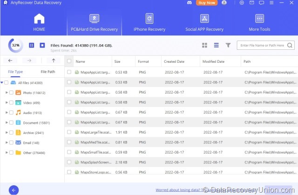This screenshot has height=195, width=298.
Task: Open the mail envelope icon in title bar
Action: (251, 3)
